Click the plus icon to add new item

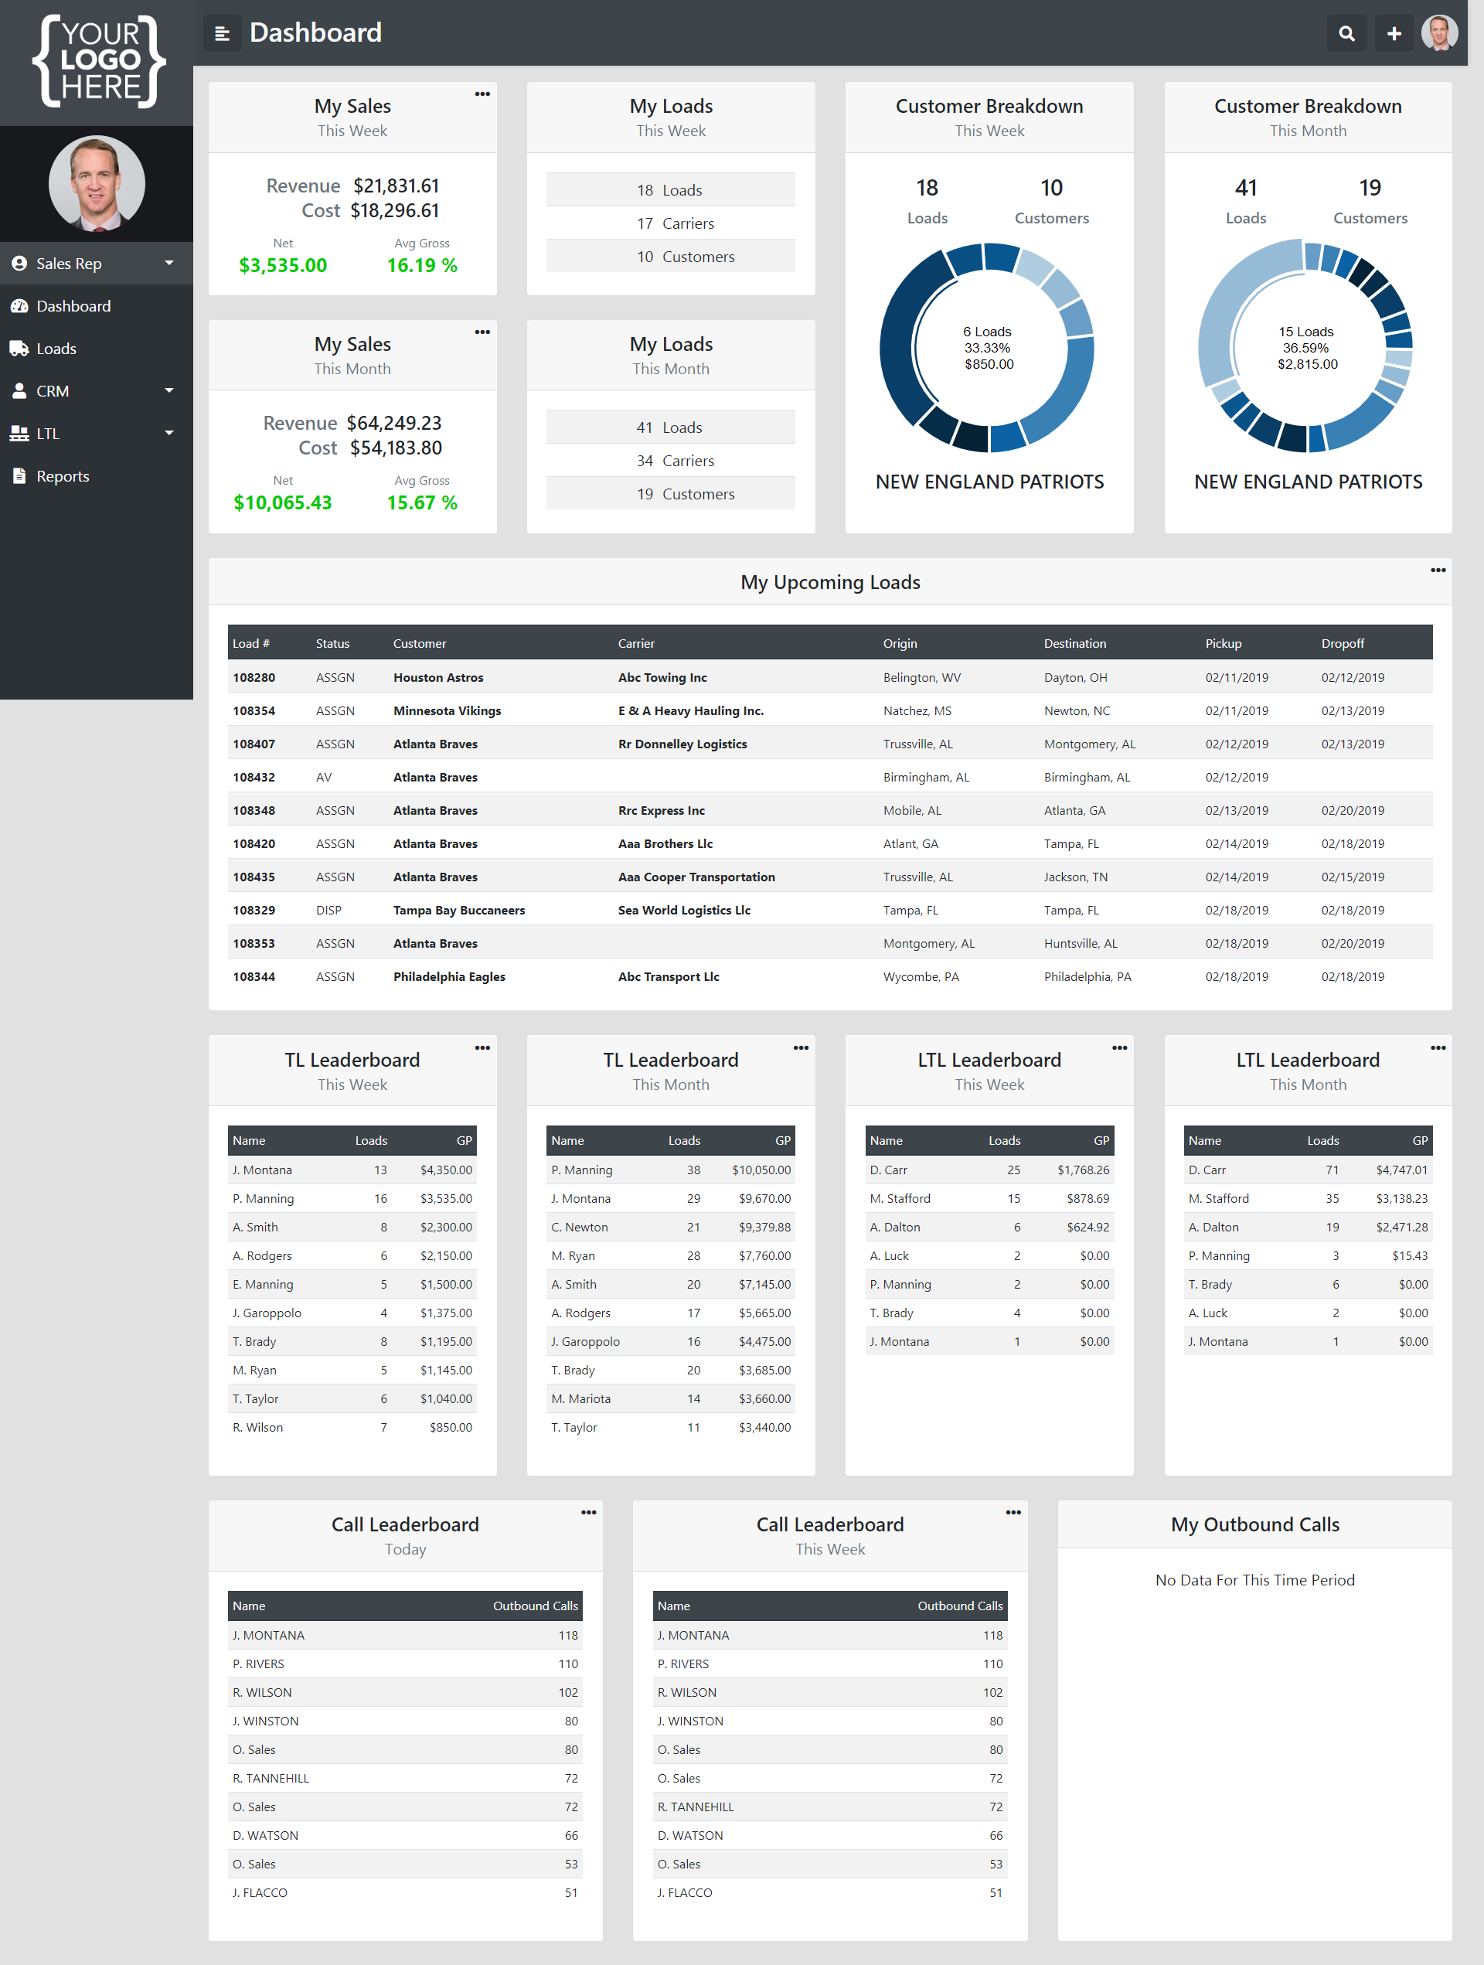[x=1394, y=33]
